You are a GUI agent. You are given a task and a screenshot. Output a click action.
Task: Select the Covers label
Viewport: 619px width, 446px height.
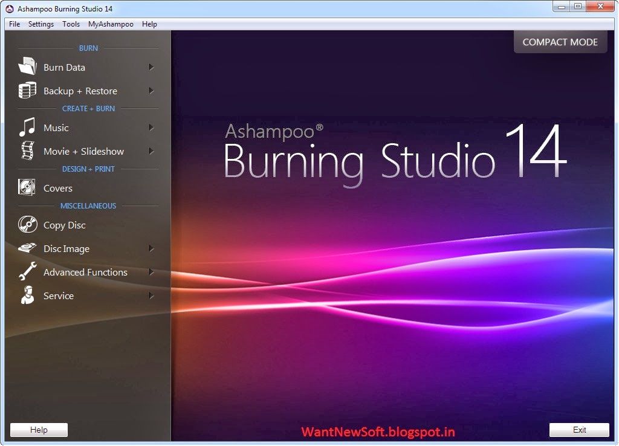point(58,189)
